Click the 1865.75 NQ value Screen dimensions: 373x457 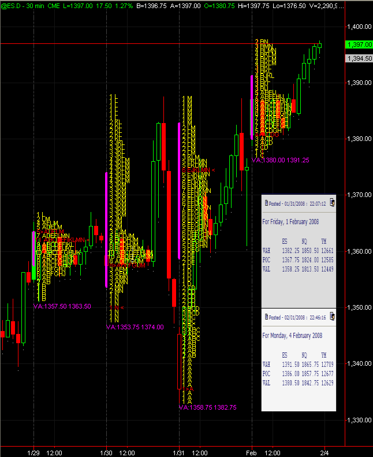(311, 365)
